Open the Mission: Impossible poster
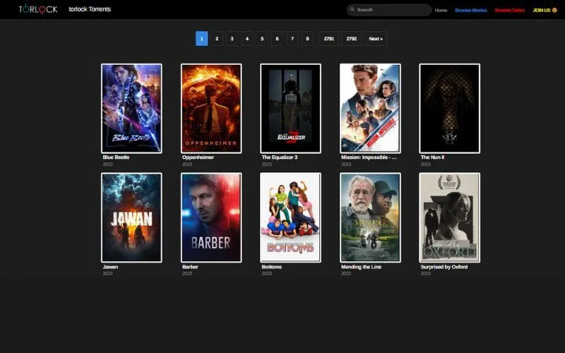Image resolution: width=565 pixels, height=353 pixels. point(370,108)
